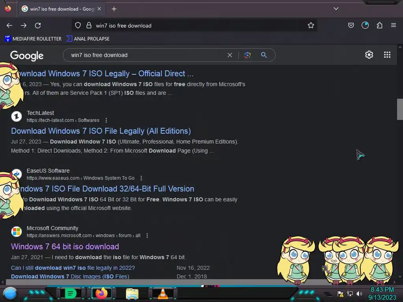Search by image with Google Lens
Screen dimensions: 403x302
[248, 55]
